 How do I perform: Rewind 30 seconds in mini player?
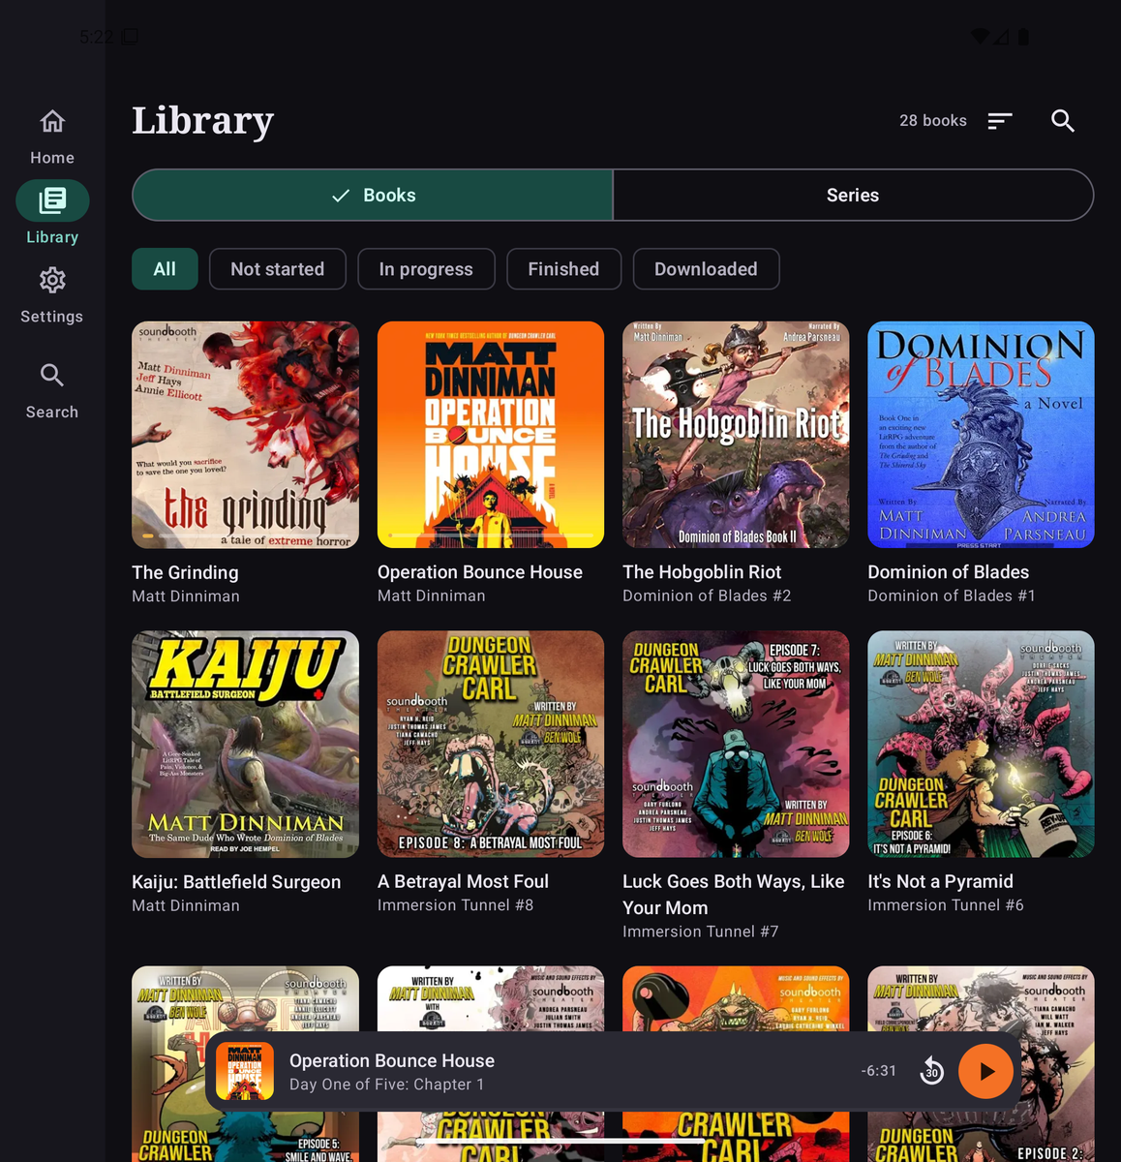coord(931,1071)
